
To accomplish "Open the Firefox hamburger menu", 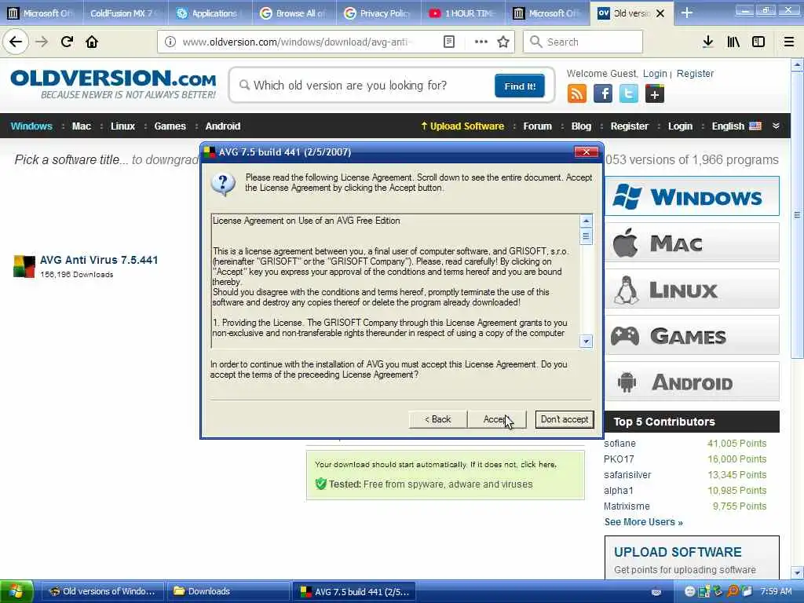I will coord(789,42).
